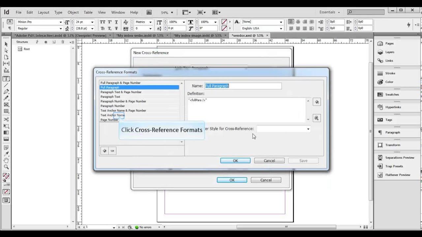This screenshot has width=422, height=237.
Task: Select the Line tool
Action: (6, 85)
